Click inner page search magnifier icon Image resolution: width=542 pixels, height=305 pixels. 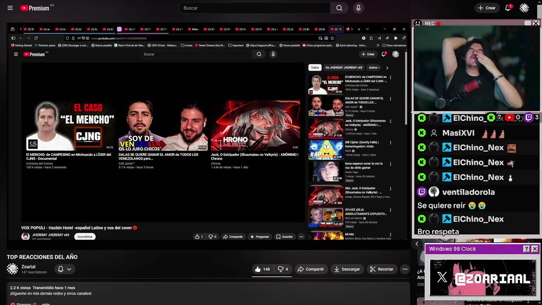pos(259,54)
